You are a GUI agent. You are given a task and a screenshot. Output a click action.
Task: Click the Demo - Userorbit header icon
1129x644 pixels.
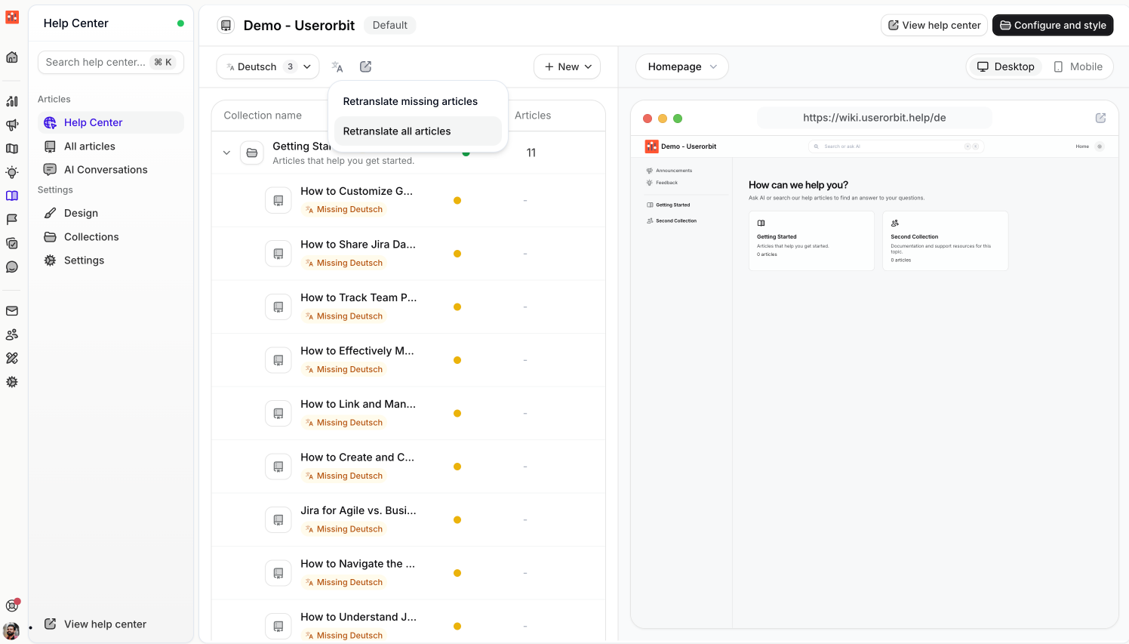pos(226,26)
